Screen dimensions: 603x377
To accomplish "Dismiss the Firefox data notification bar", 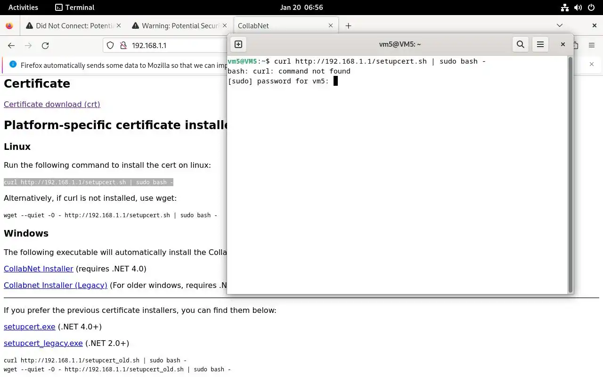I will 592,64.
